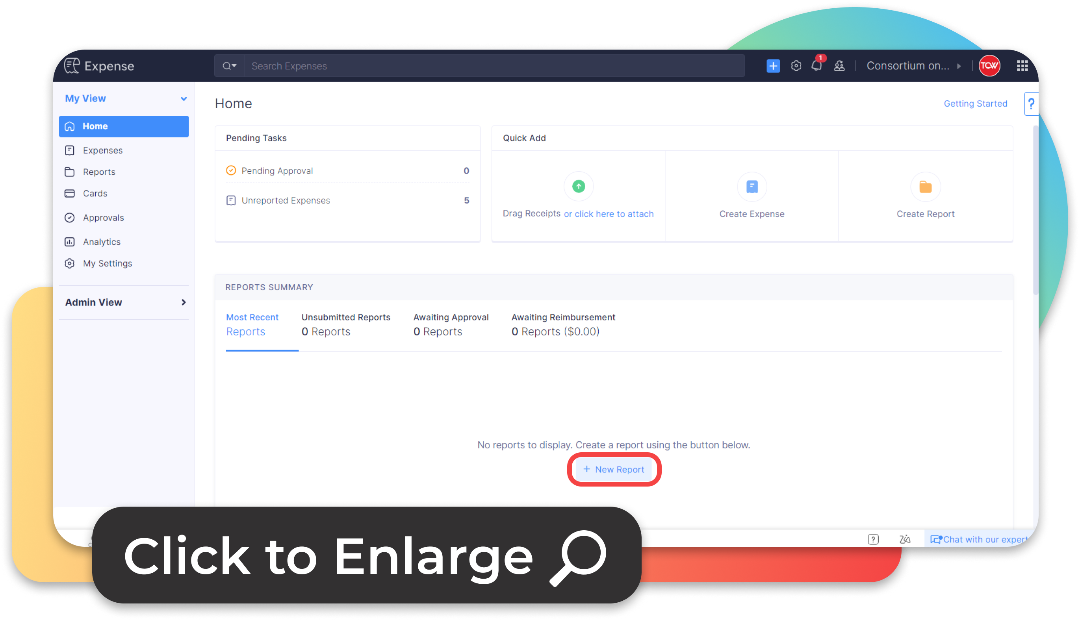Click the users icon in top bar
1080x620 pixels.
839,66
